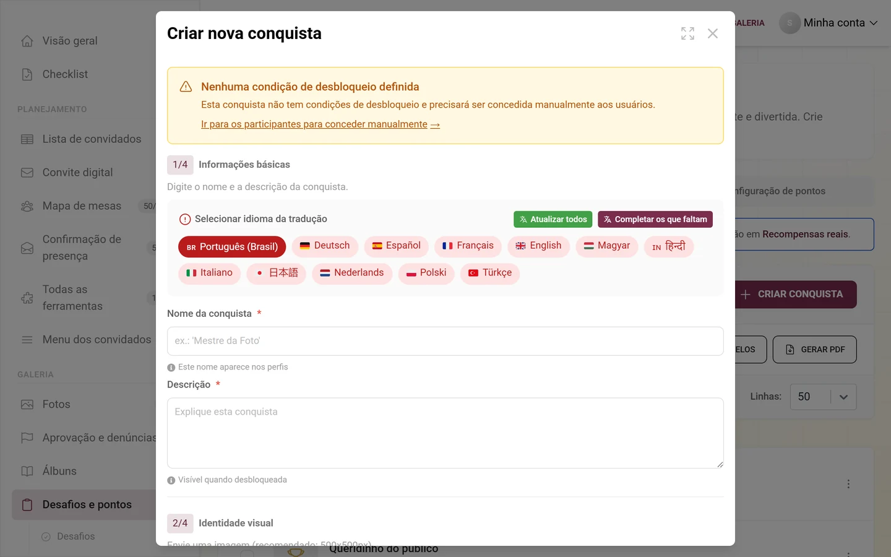The width and height of the screenshot is (891, 557).
Task: Select Türkçe translation language
Action: point(490,273)
